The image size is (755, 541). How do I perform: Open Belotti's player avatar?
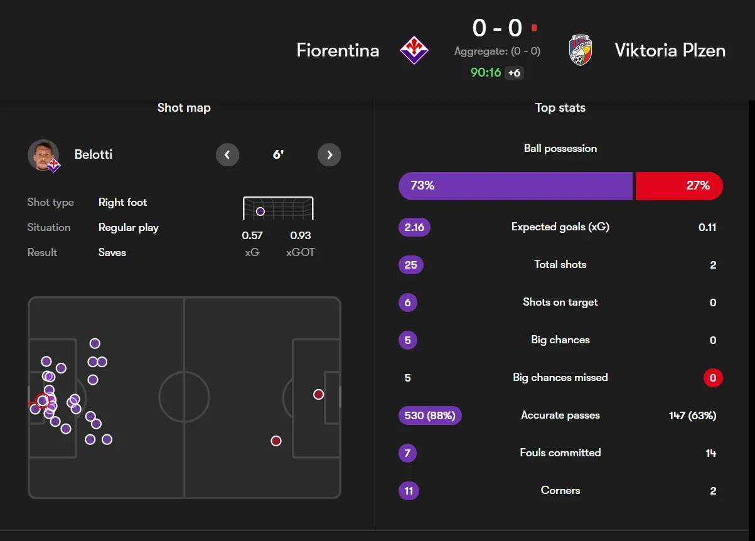43,155
